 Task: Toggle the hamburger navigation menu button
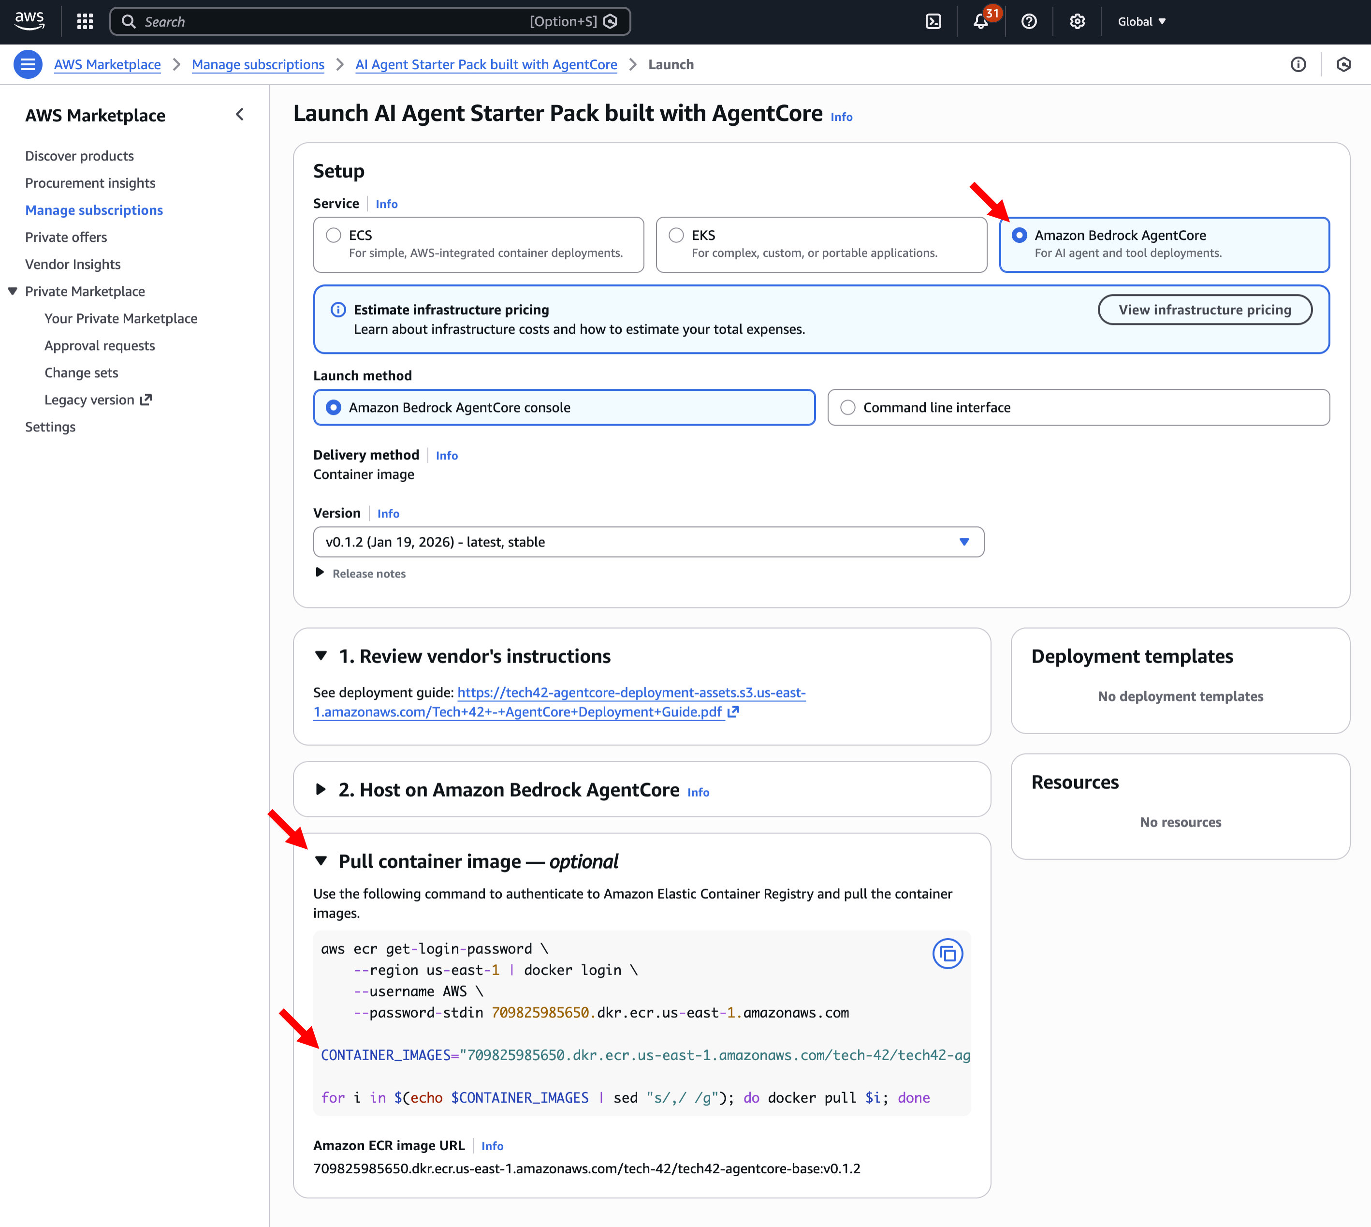coord(28,65)
